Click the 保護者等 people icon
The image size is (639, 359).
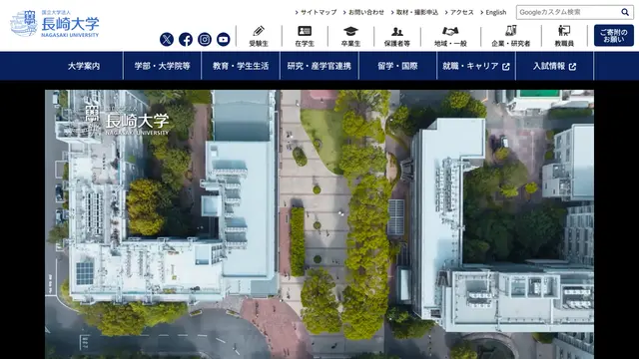(397, 31)
